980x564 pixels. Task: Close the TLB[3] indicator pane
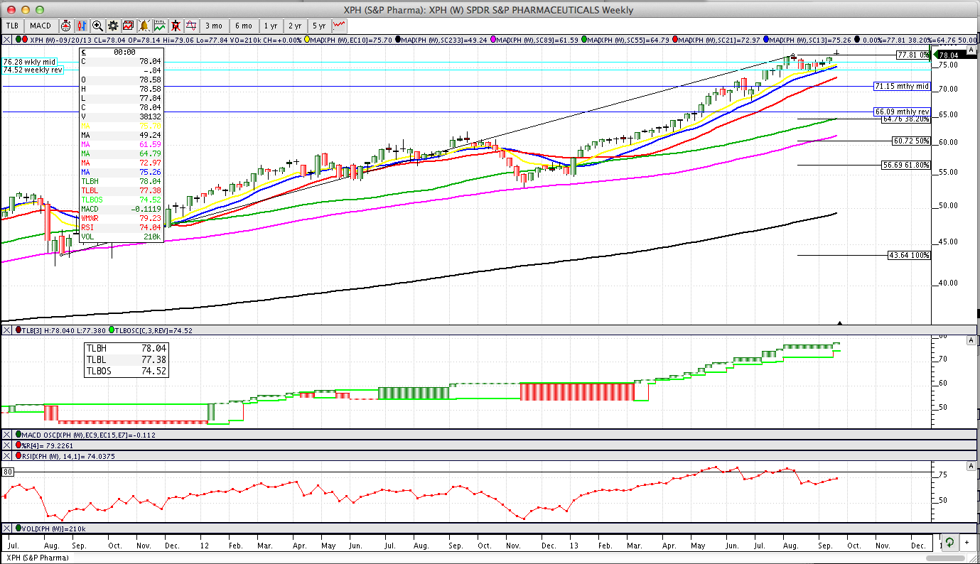click(7, 330)
